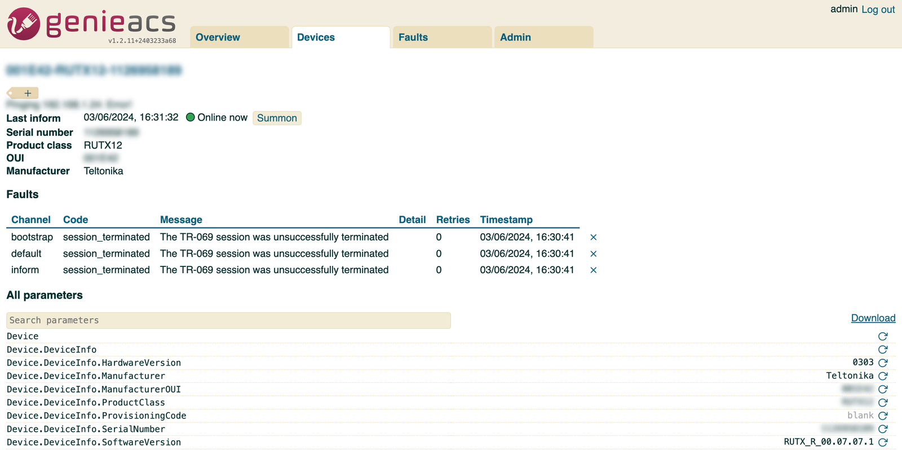Log out of the admin account
The width and height of the screenshot is (902, 450).
point(878,10)
